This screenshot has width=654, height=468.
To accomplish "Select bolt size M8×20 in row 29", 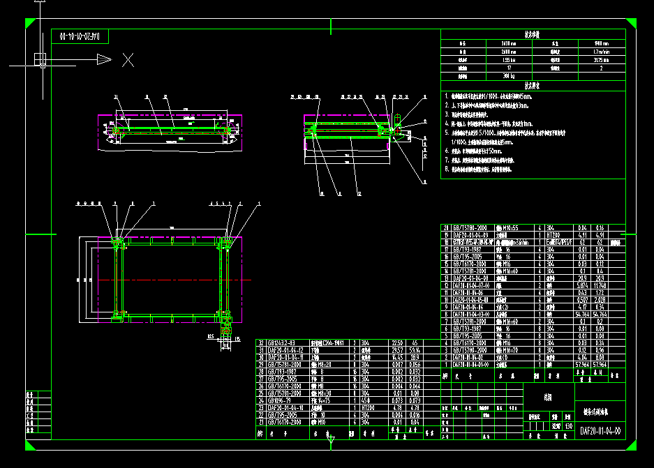I will pos(325,365).
